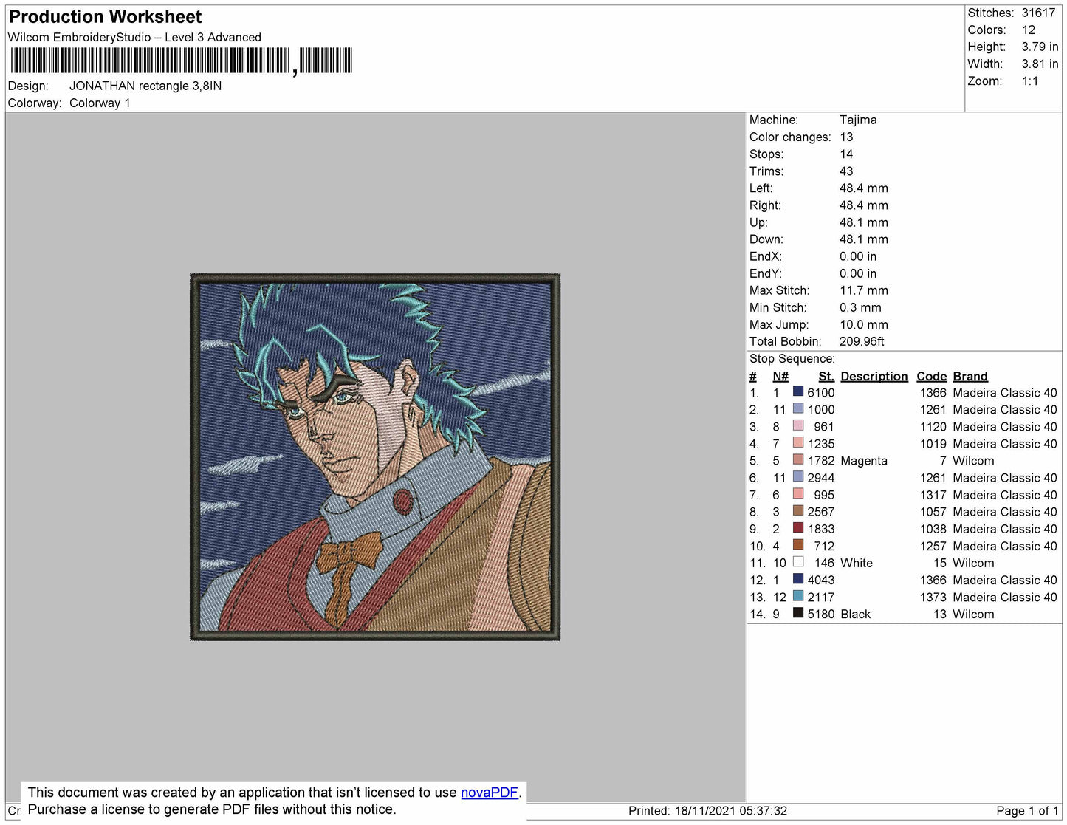1067x825 pixels.
Task: Click the Trims value "43"
Action: 846,171
